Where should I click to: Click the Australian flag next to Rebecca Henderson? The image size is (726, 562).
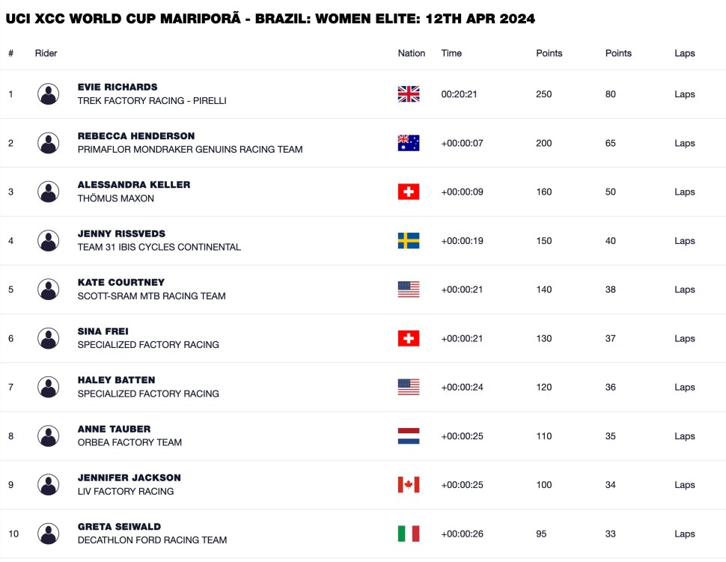click(x=409, y=143)
